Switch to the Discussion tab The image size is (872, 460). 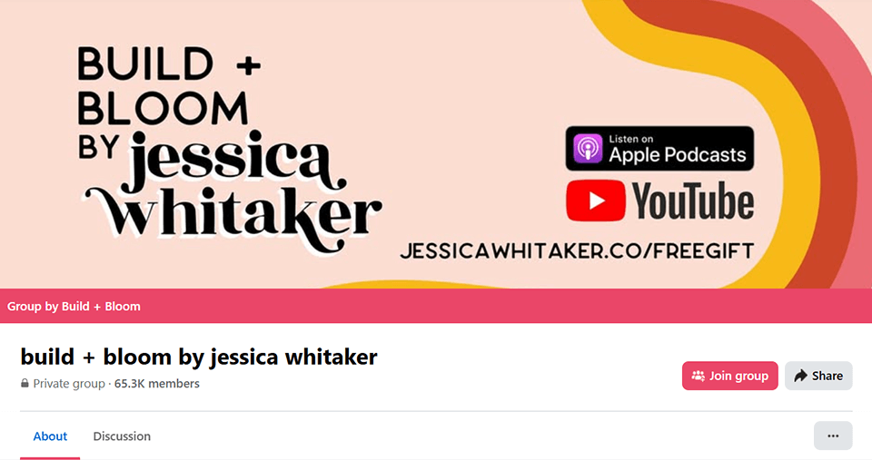point(122,436)
